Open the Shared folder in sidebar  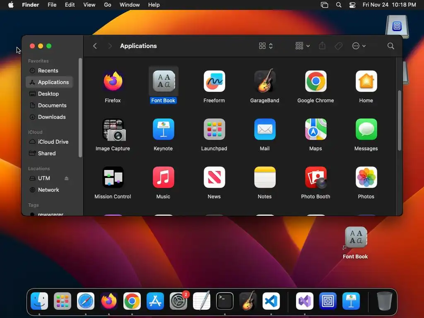[50, 153]
